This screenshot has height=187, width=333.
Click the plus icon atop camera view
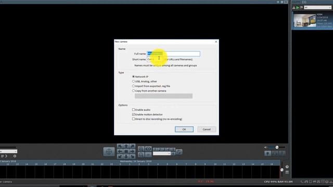click(x=278, y=2)
